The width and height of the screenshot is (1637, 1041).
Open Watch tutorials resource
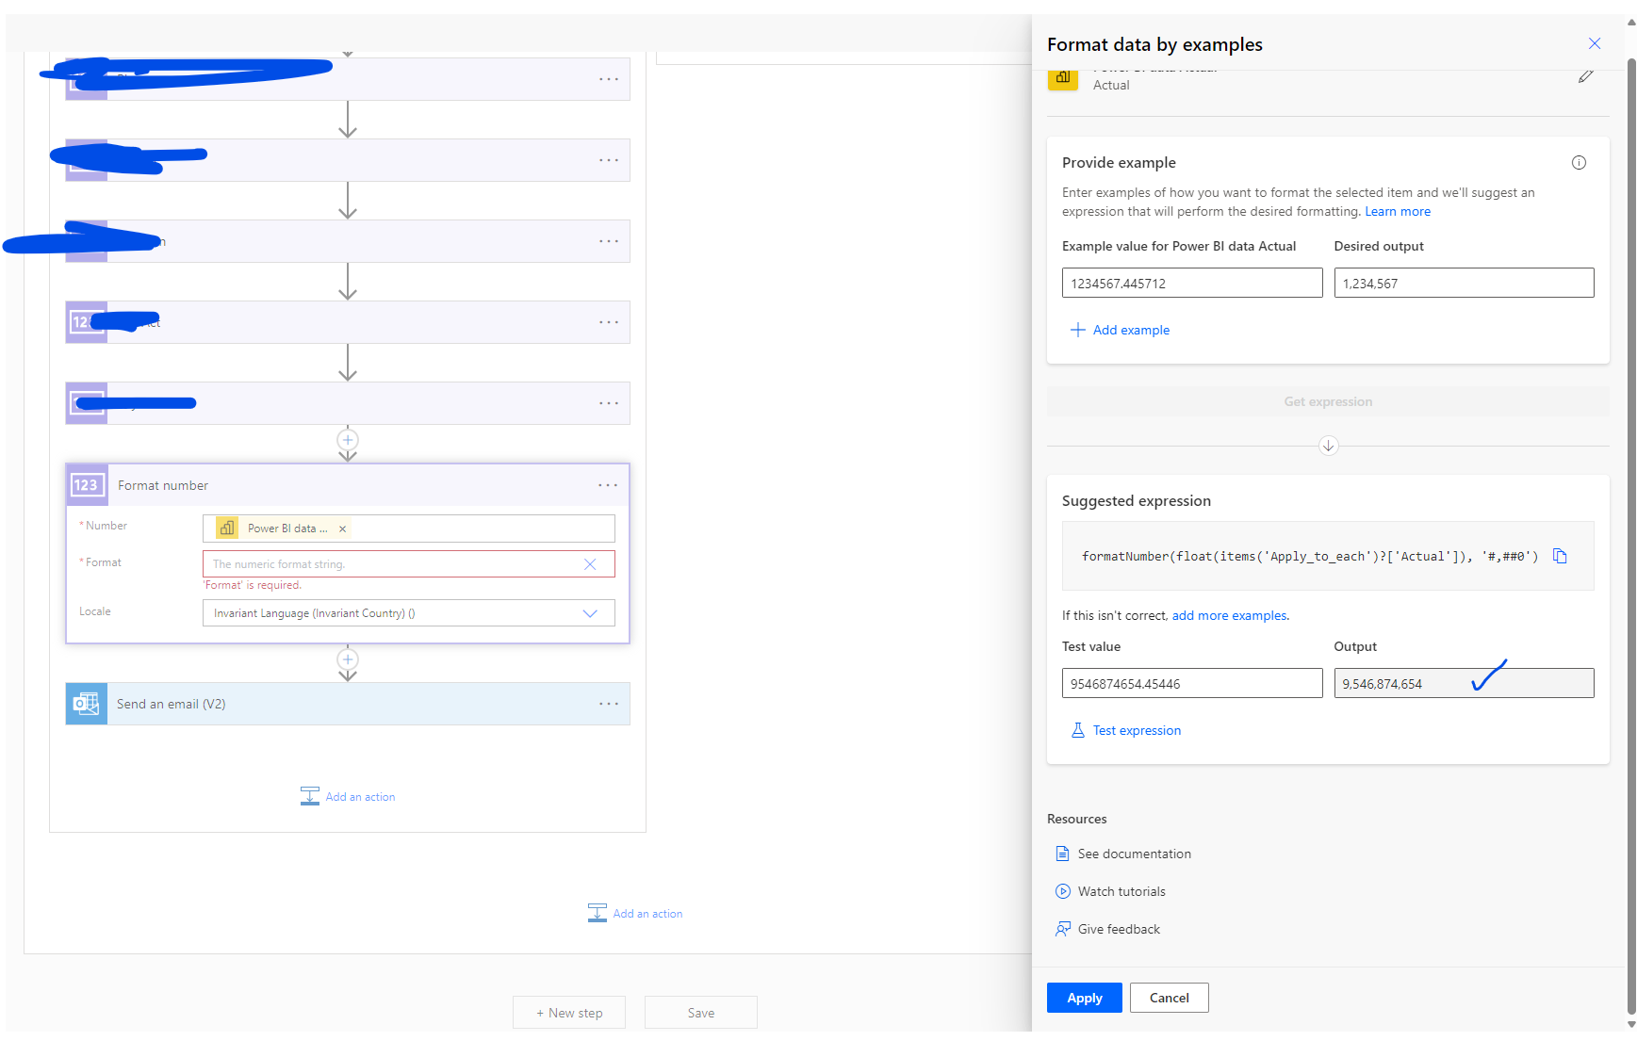coord(1121,891)
